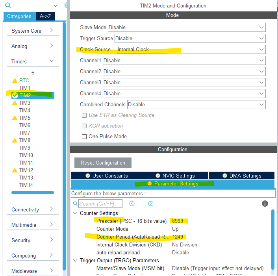Select TIM4 in timers list
278x276 pixels.
(25, 110)
